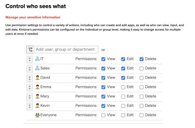Enable Delete permission for Sales
195x128 pixels.
pos(141,68)
